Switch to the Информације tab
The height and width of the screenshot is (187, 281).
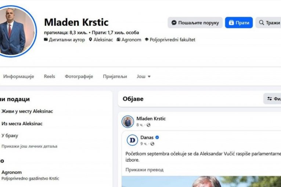[19, 76]
